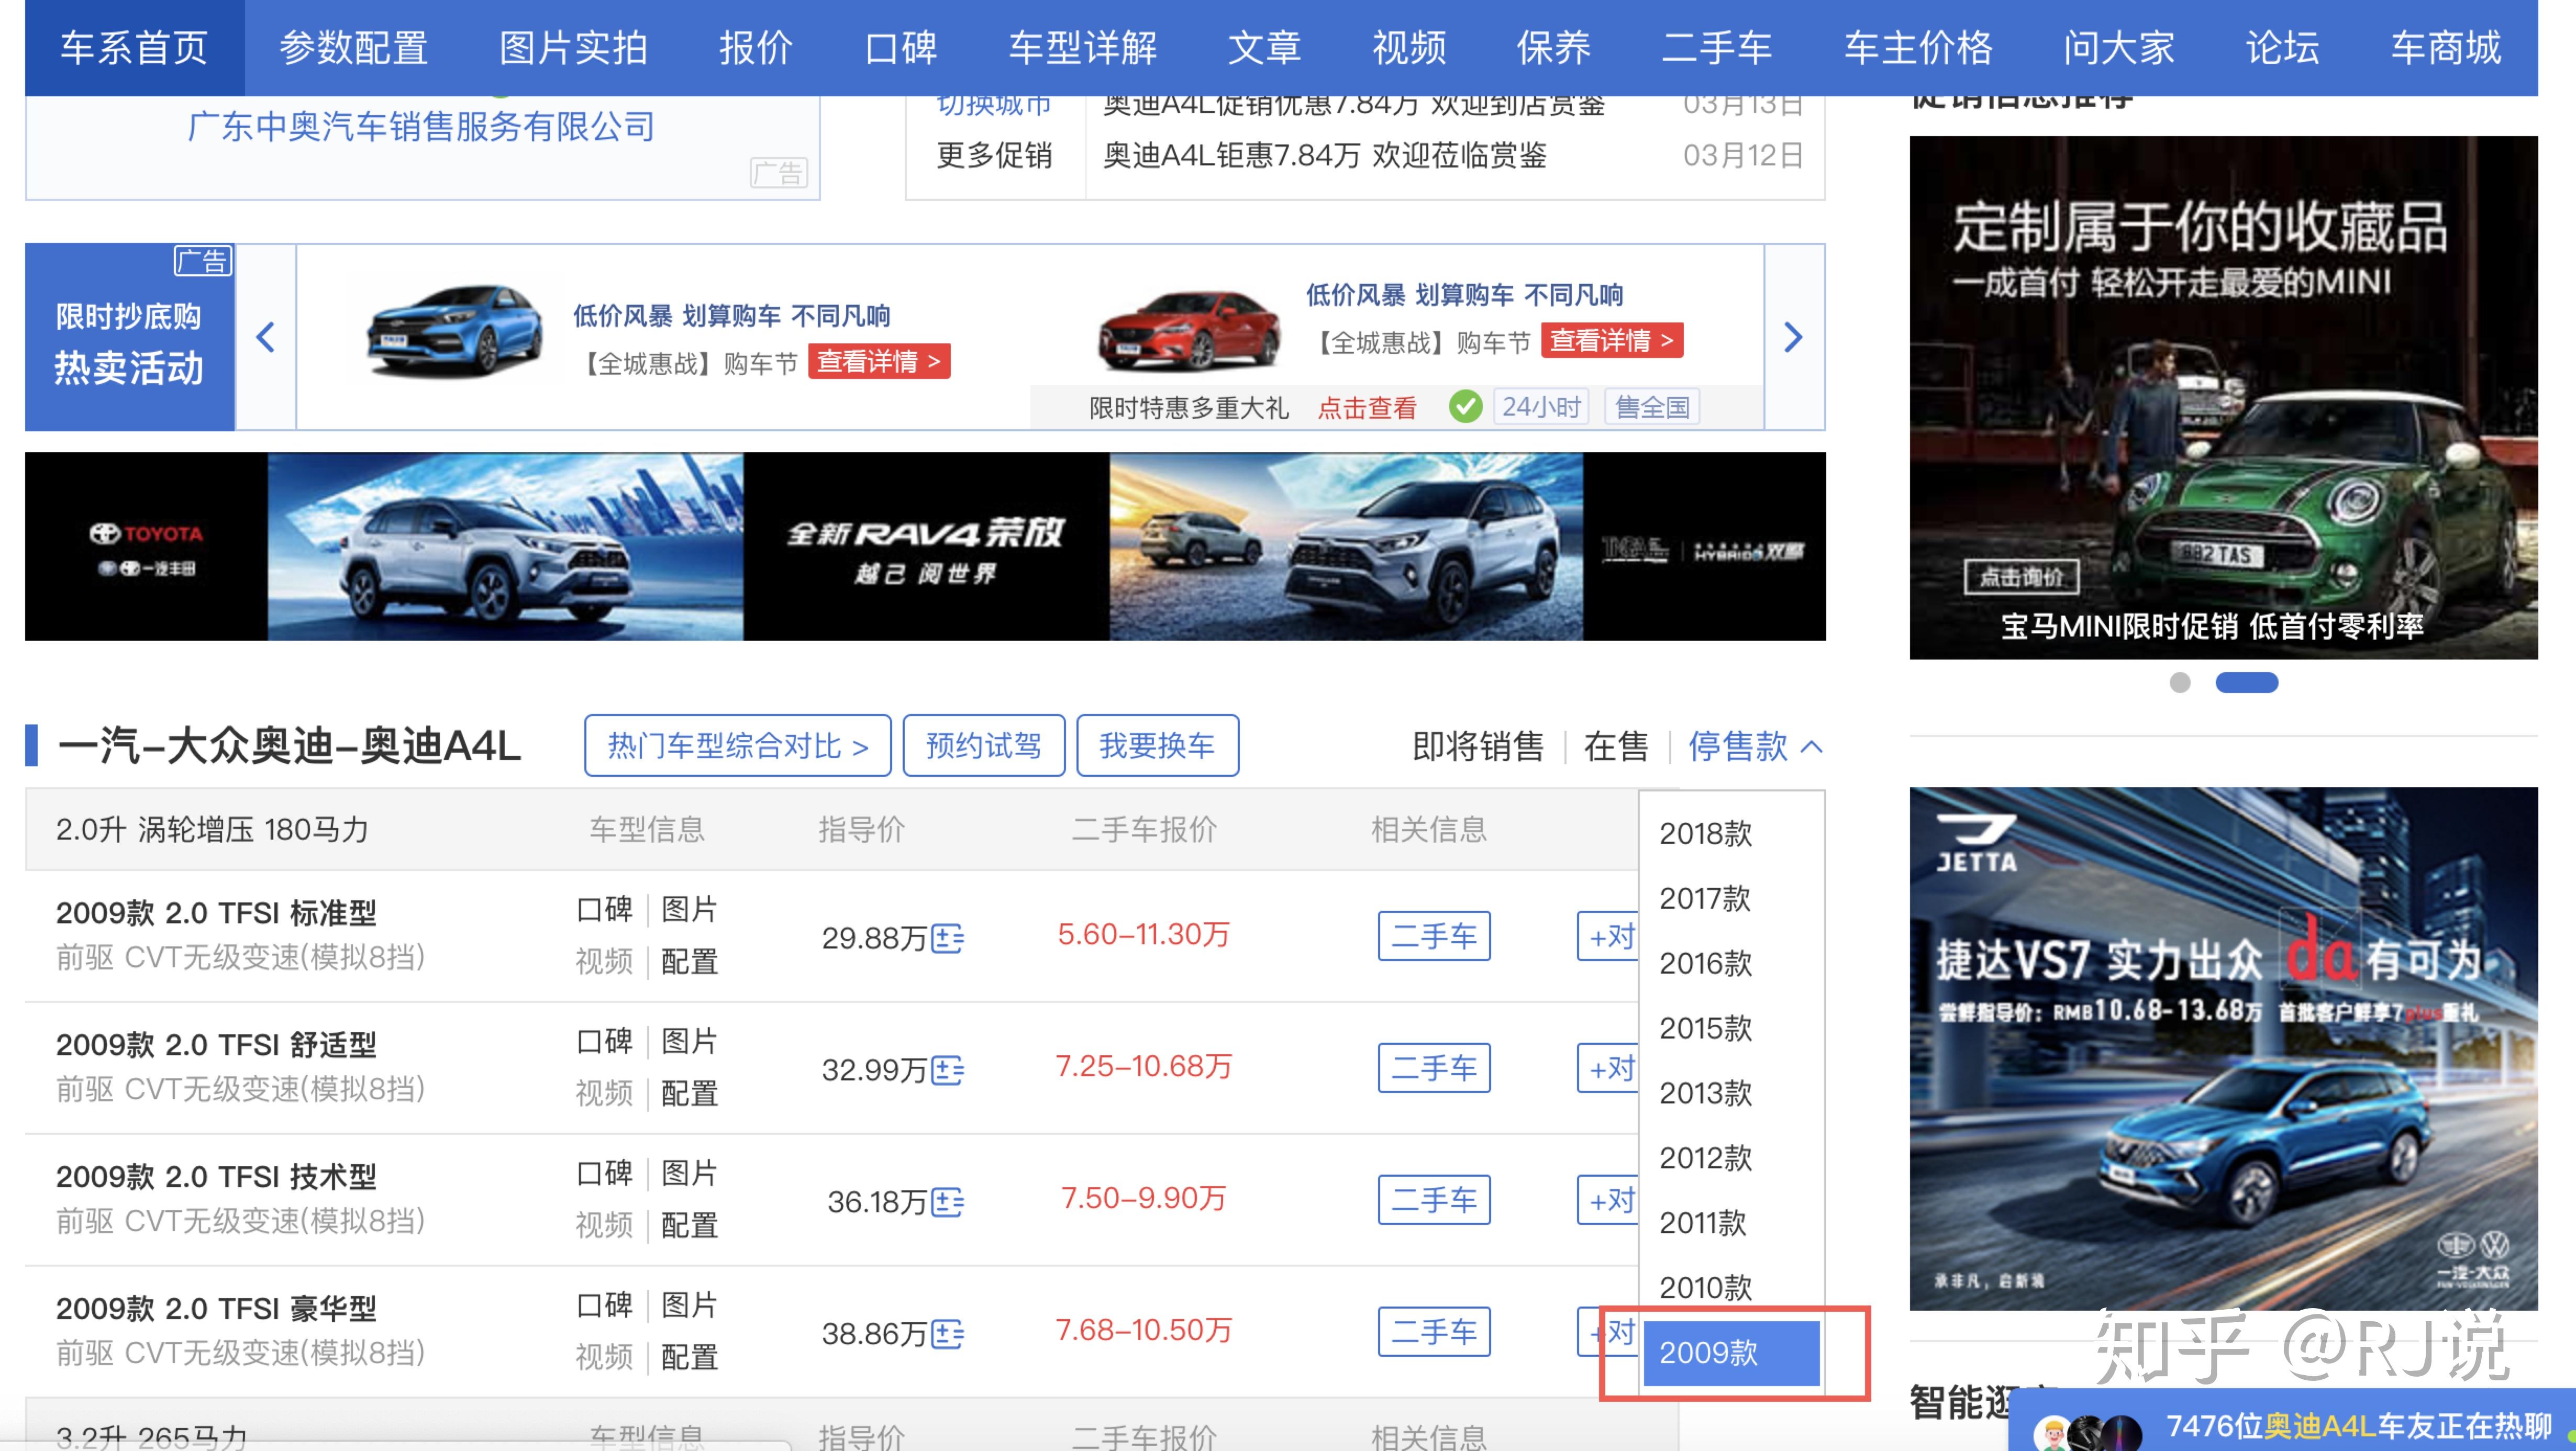Screen dimensions: 2576x1451
Task: Click the red 点击查看 link
Action: 1367,407
